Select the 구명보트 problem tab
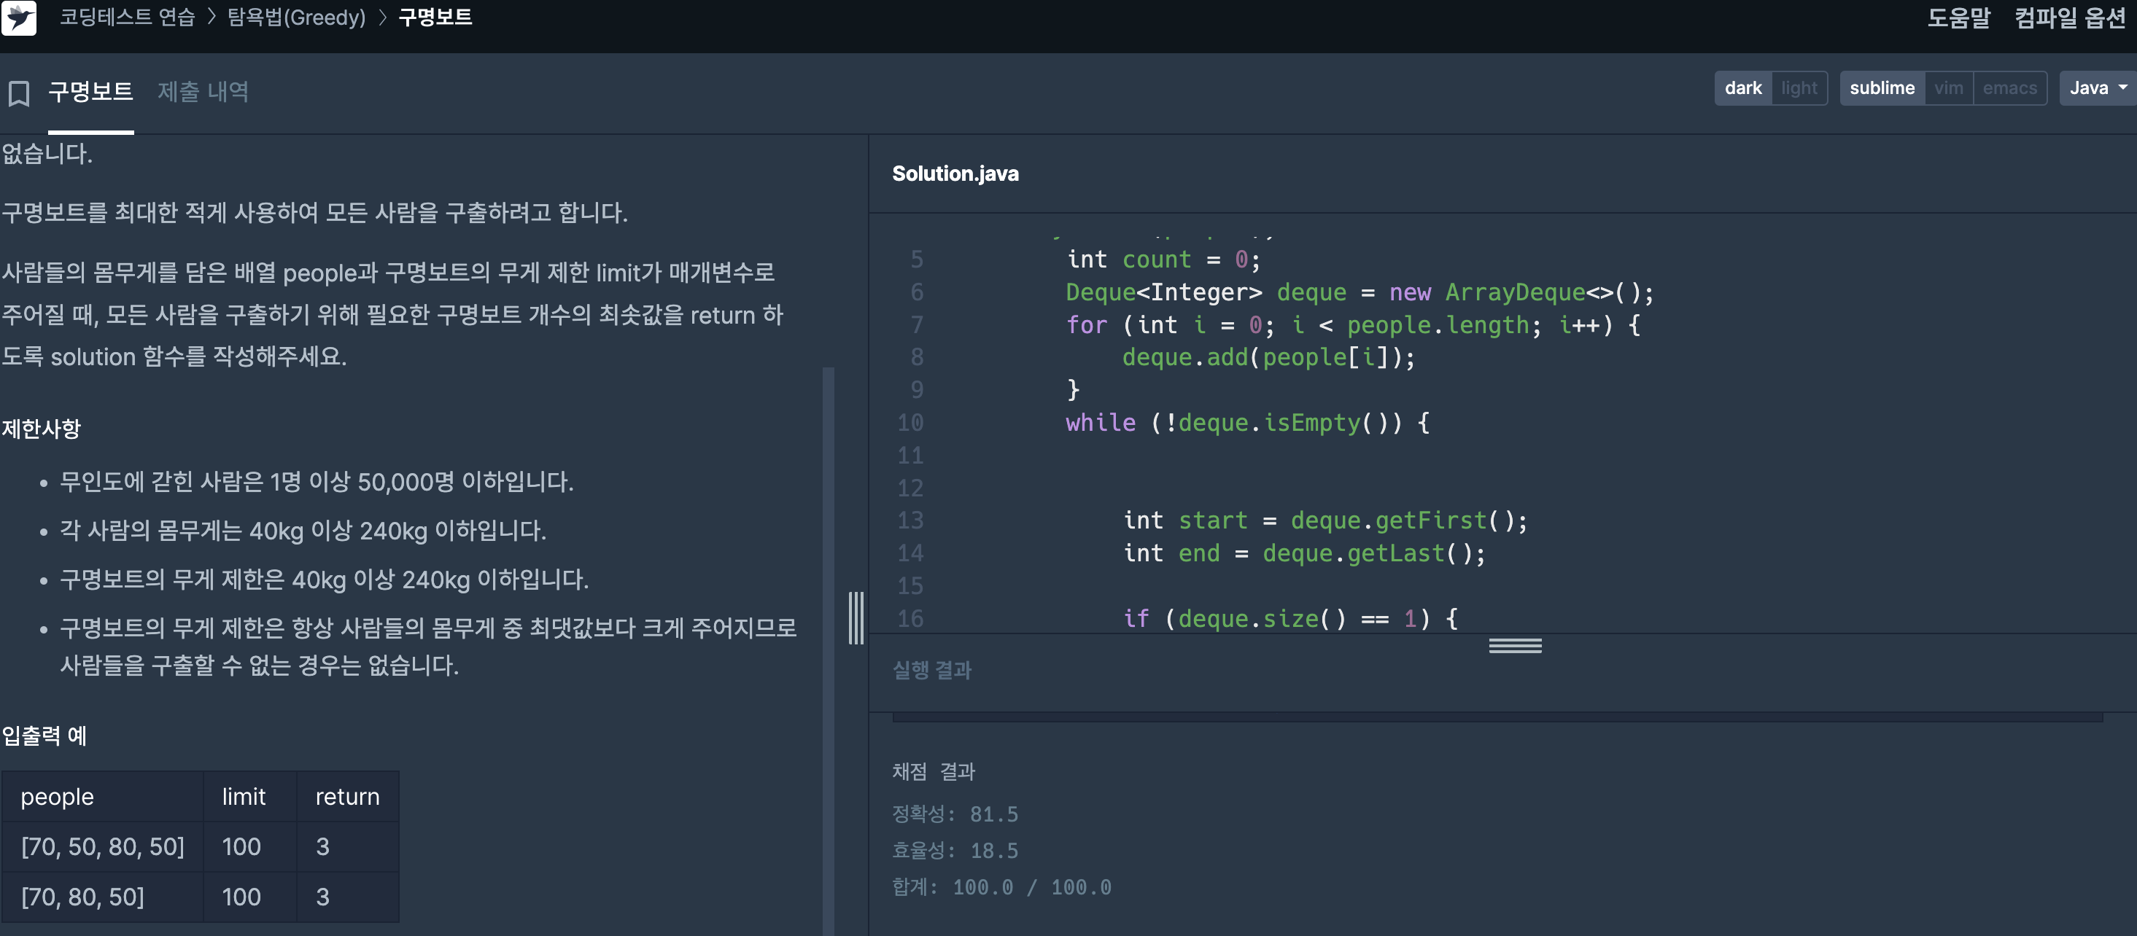The height and width of the screenshot is (936, 2137). click(90, 91)
